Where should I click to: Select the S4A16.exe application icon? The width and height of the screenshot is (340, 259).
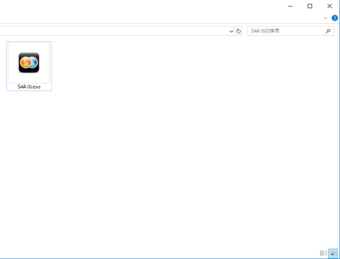(29, 63)
